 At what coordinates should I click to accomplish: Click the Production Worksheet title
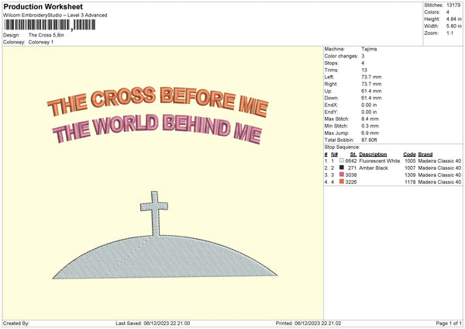[43, 7]
